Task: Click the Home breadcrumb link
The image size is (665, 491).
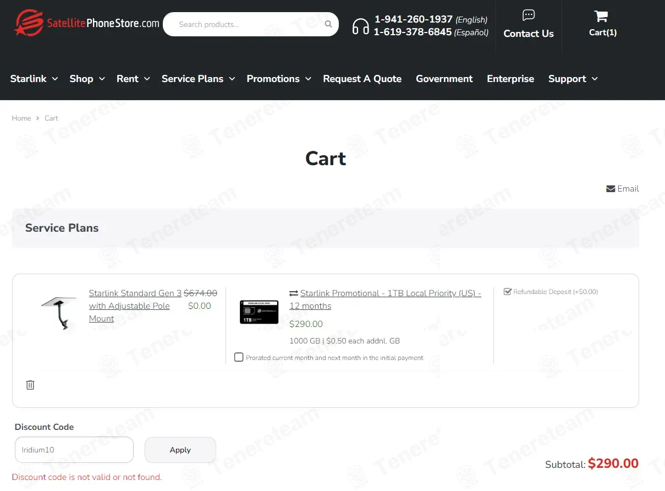Action: click(21, 118)
